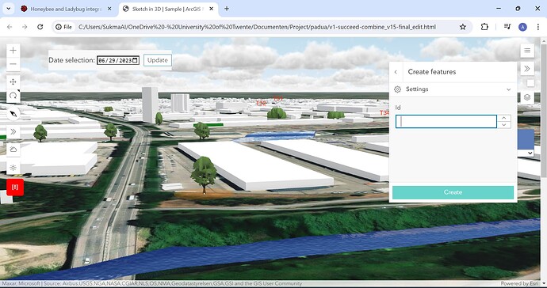Open the daylight sun widget
Viewport: 547px width, 288px height.
13,168
